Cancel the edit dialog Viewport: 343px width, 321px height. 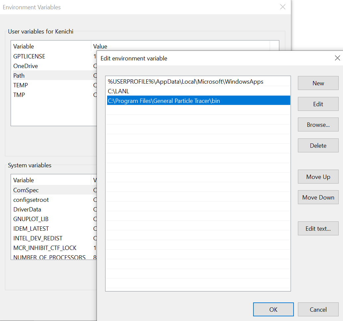point(318,309)
